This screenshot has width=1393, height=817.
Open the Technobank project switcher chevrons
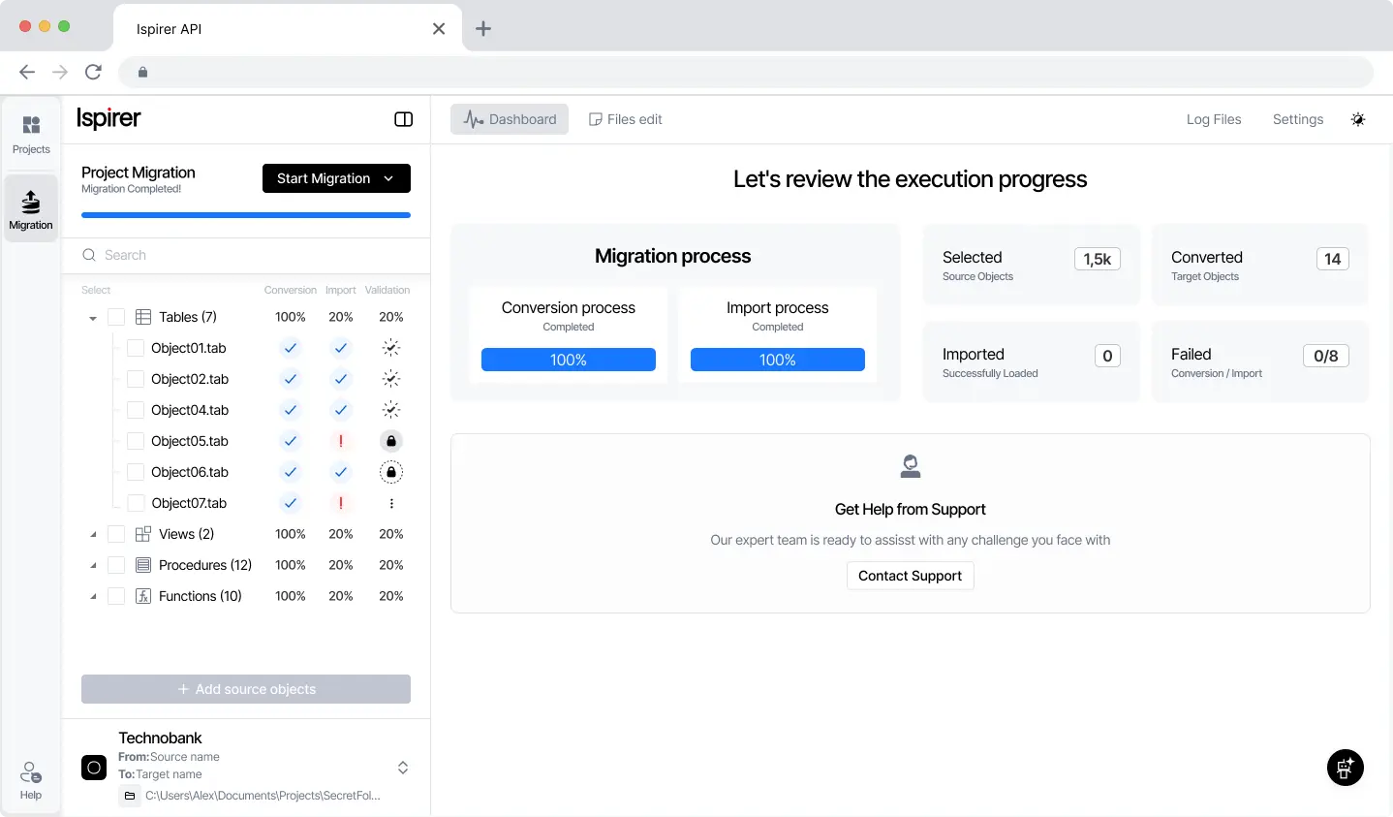(x=403, y=768)
